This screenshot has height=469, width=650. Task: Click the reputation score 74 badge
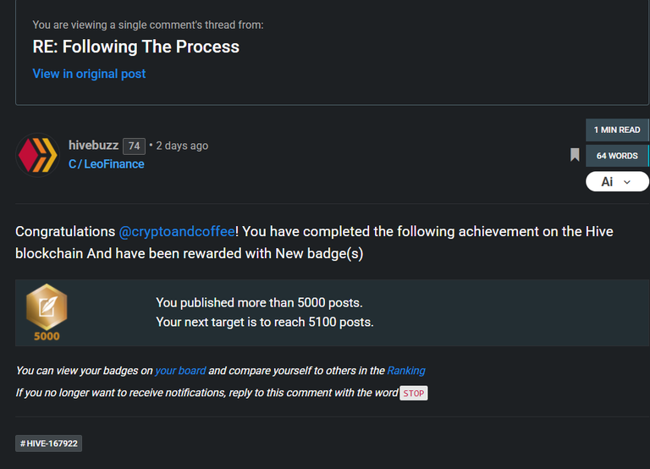click(134, 146)
